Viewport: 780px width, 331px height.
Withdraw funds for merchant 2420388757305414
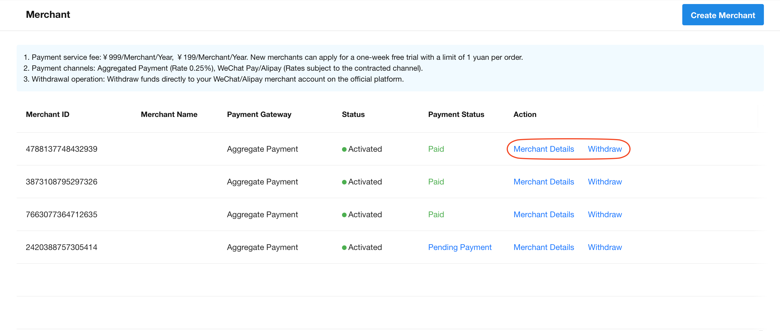604,247
